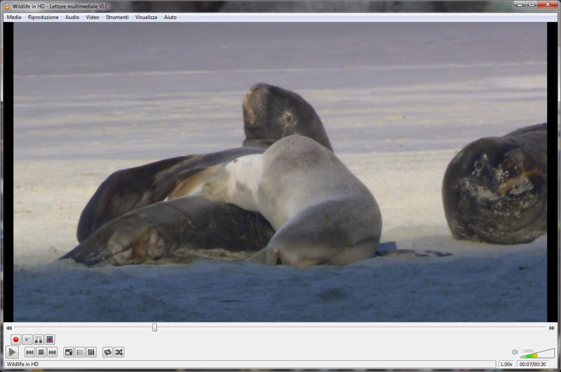Screen dimensions: 561x372
Task: Set loop point A-B
Action: (x=38, y=340)
